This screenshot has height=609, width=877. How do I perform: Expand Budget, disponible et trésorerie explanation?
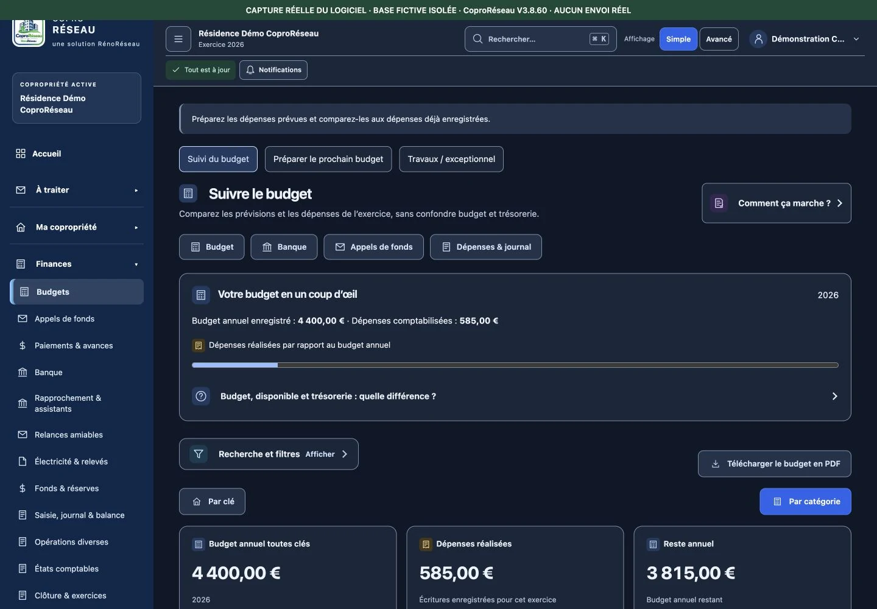[x=515, y=396]
